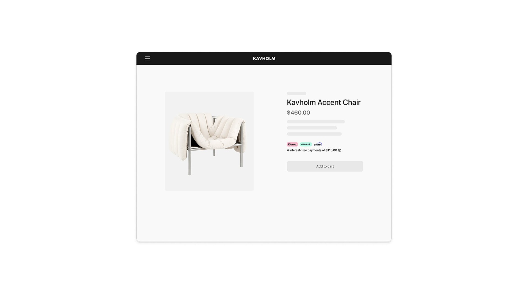This screenshot has height=297, width=528.
Task: Click the $115.00 installment amount
Action: (331, 150)
